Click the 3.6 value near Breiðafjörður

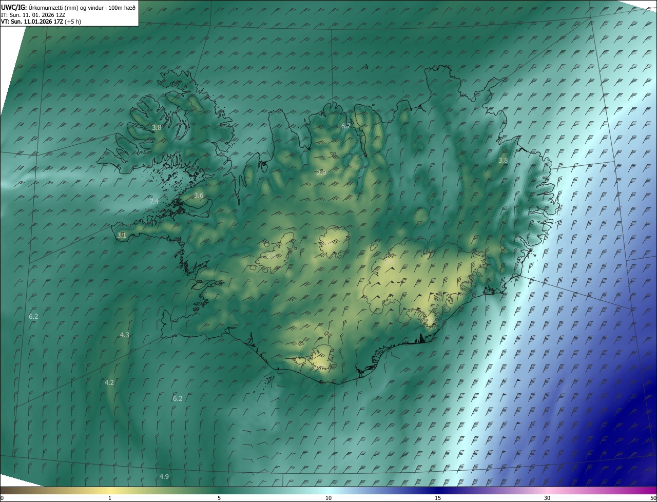pyautogui.click(x=199, y=196)
